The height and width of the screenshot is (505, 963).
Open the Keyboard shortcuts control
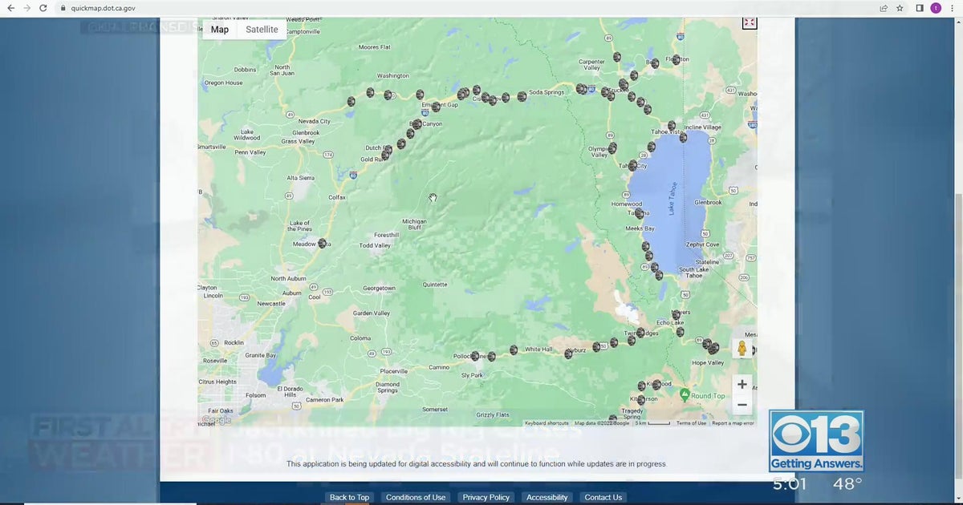click(x=546, y=422)
